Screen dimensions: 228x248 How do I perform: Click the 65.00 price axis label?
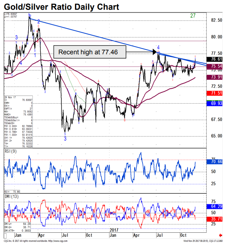coord(217,136)
